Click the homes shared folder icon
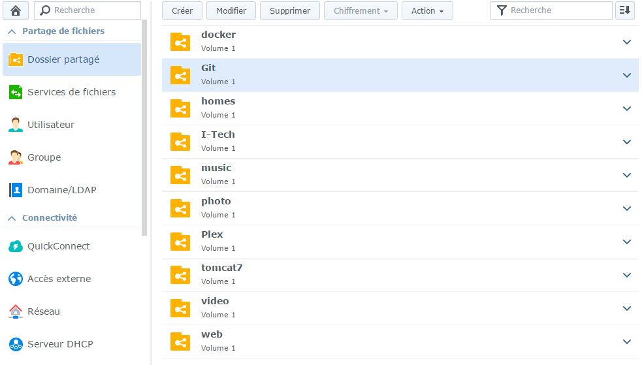Image resolution: width=642 pixels, height=365 pixels. (x=180, y=109)
